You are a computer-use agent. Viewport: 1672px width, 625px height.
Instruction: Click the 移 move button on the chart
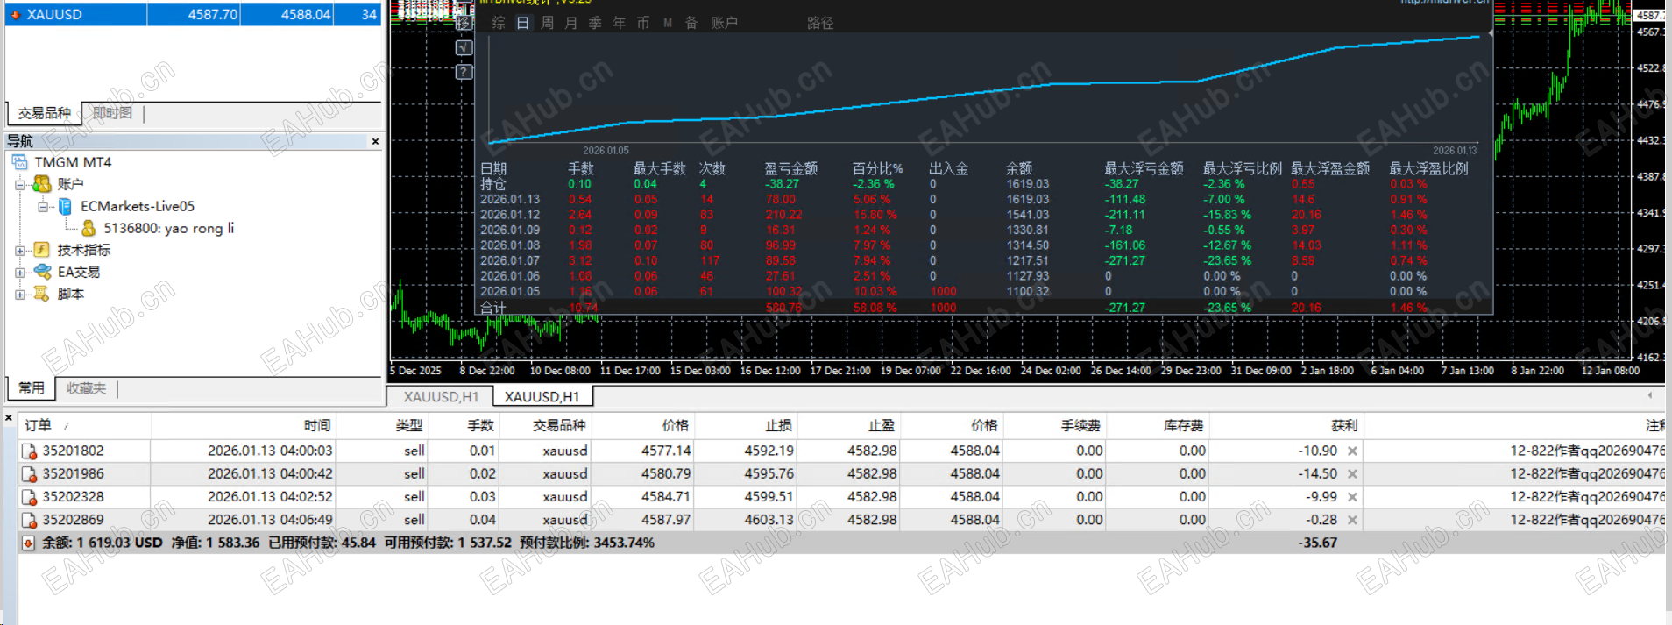(464, 24)
